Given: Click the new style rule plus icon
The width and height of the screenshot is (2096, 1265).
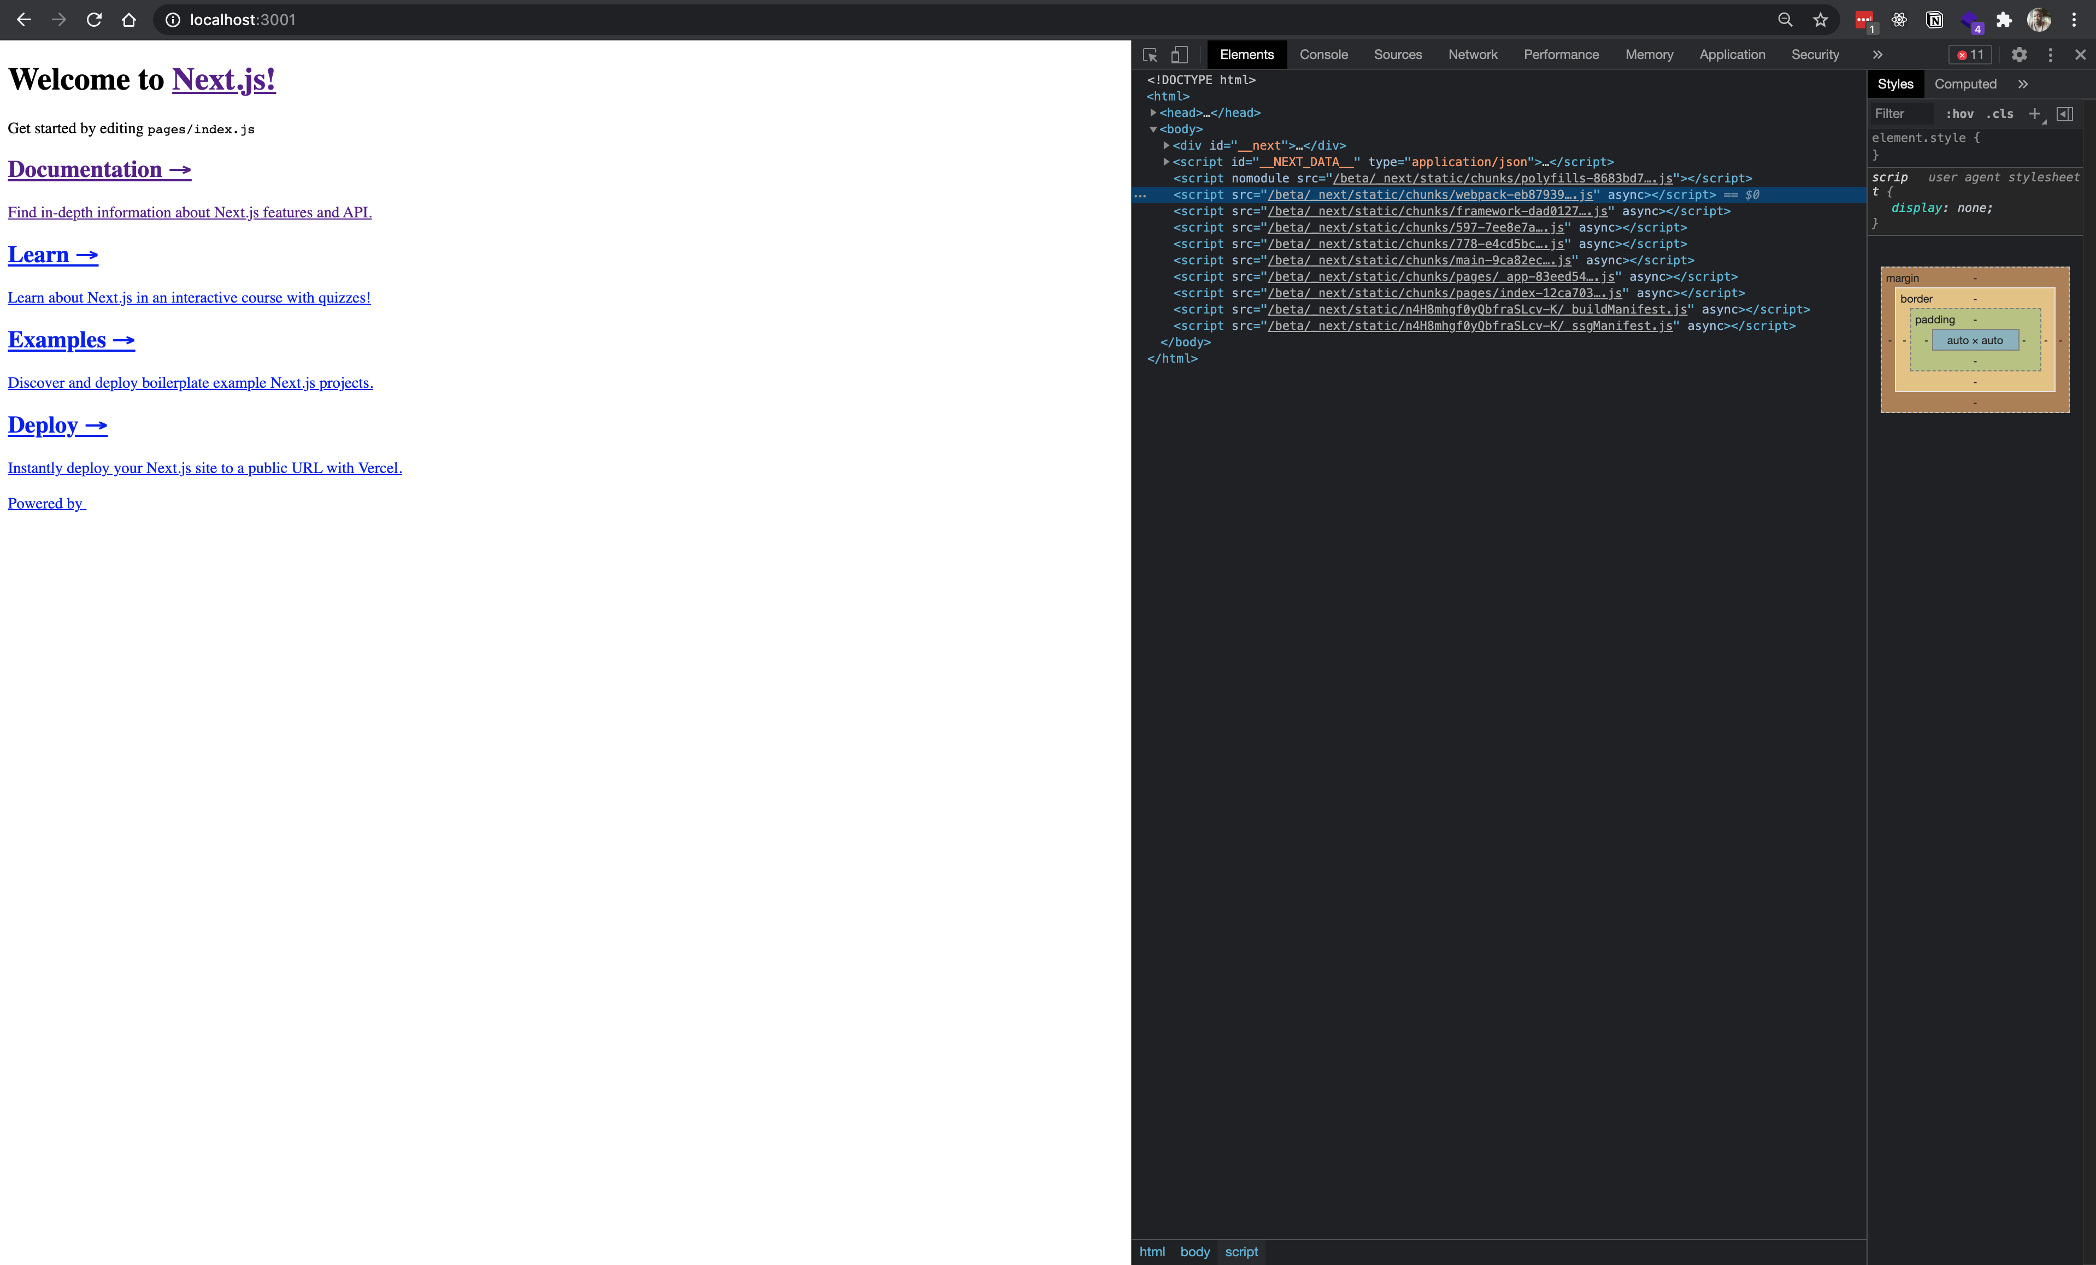Looking at the screenshot, I should (2035, 114).
